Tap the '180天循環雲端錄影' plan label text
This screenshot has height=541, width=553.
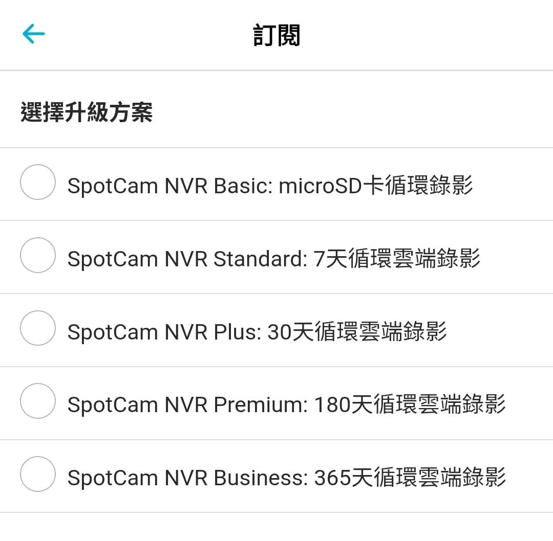410,404
